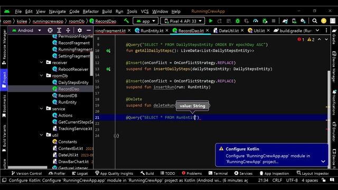Screen dimensions: 338x190
Task: Switch to Util.kt tab
Action: point(259,31)
